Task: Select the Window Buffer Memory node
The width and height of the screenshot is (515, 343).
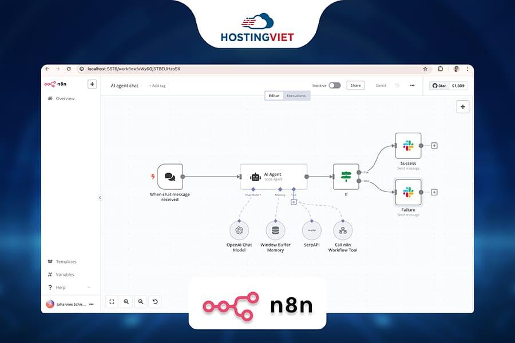Action: [275, 230]
